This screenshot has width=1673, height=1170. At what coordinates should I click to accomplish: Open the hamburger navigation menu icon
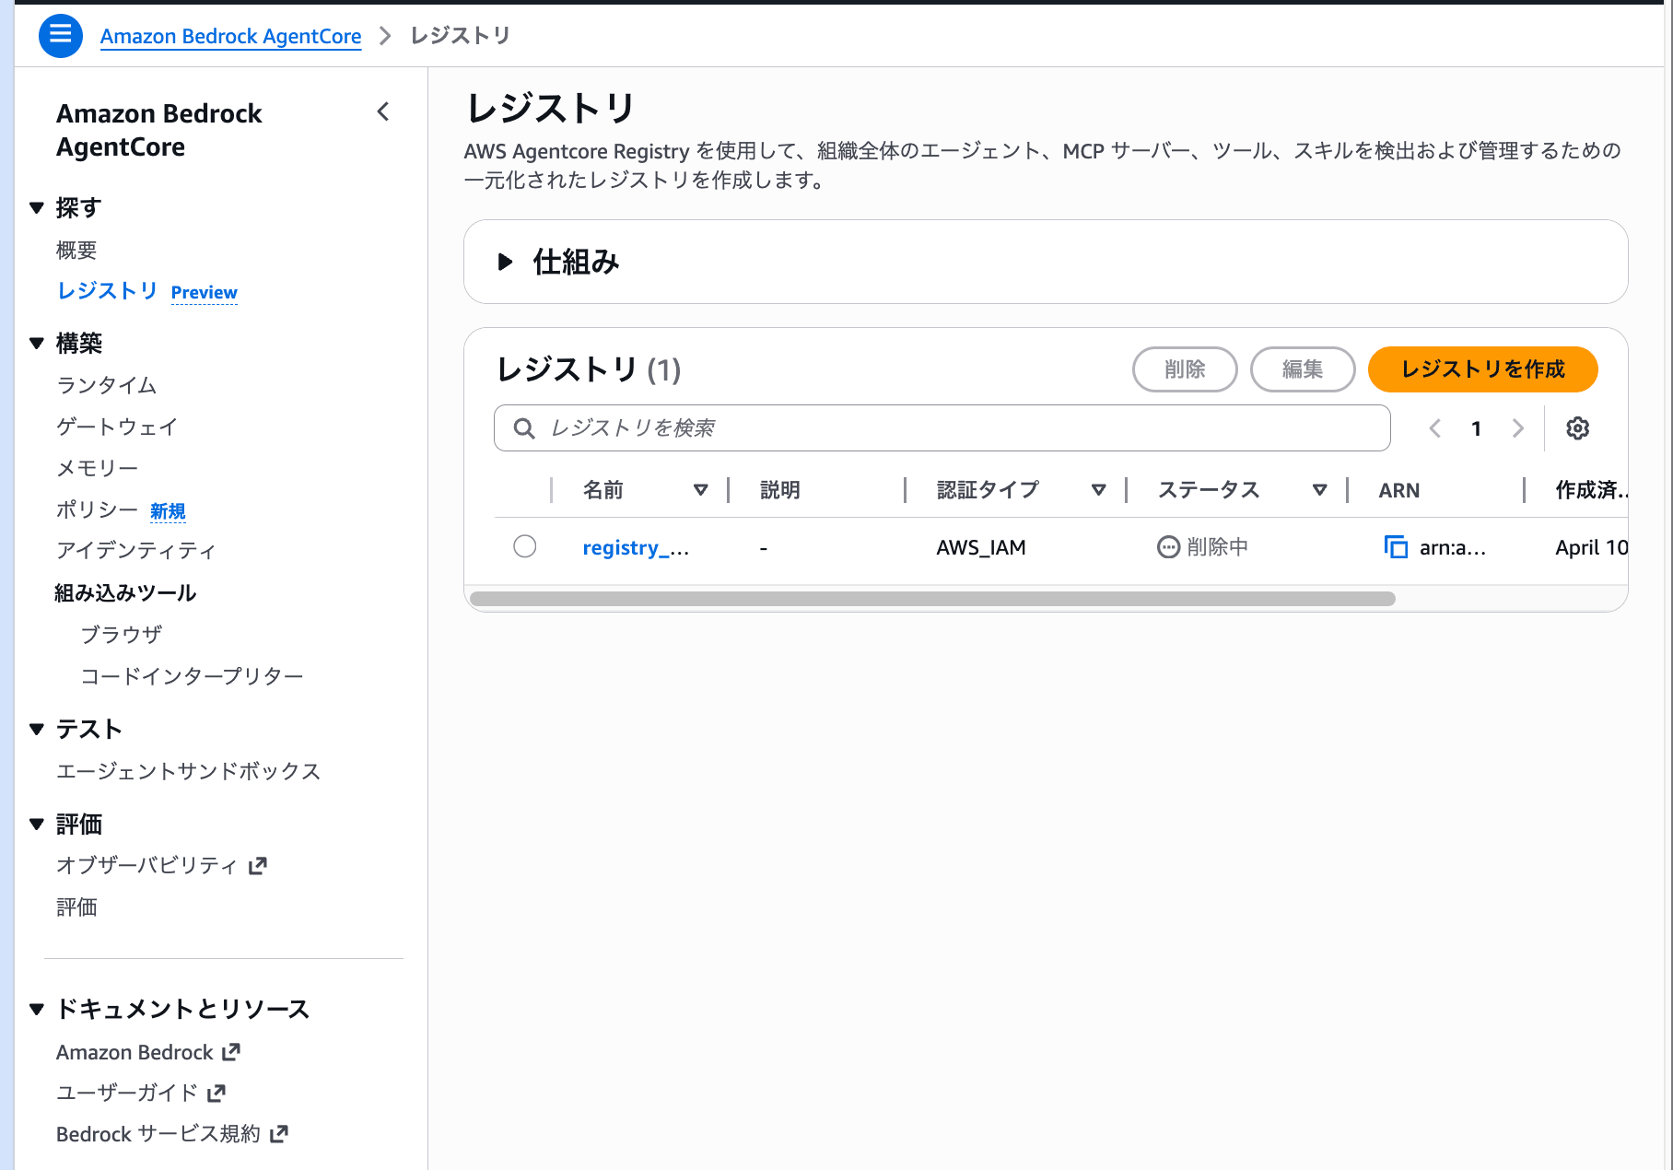pos(60,35)
